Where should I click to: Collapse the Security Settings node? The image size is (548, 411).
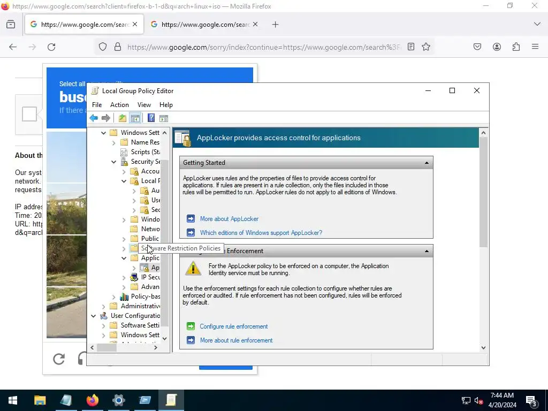113,162
